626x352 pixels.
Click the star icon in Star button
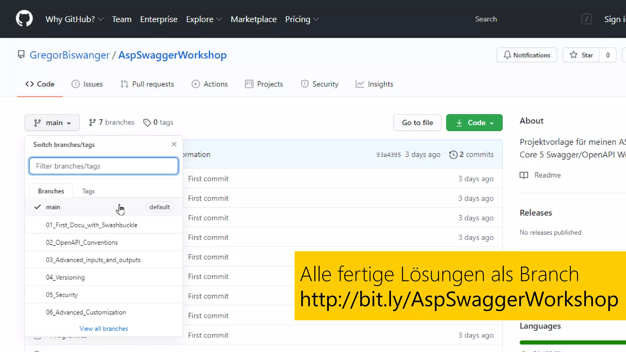(573, 55)
